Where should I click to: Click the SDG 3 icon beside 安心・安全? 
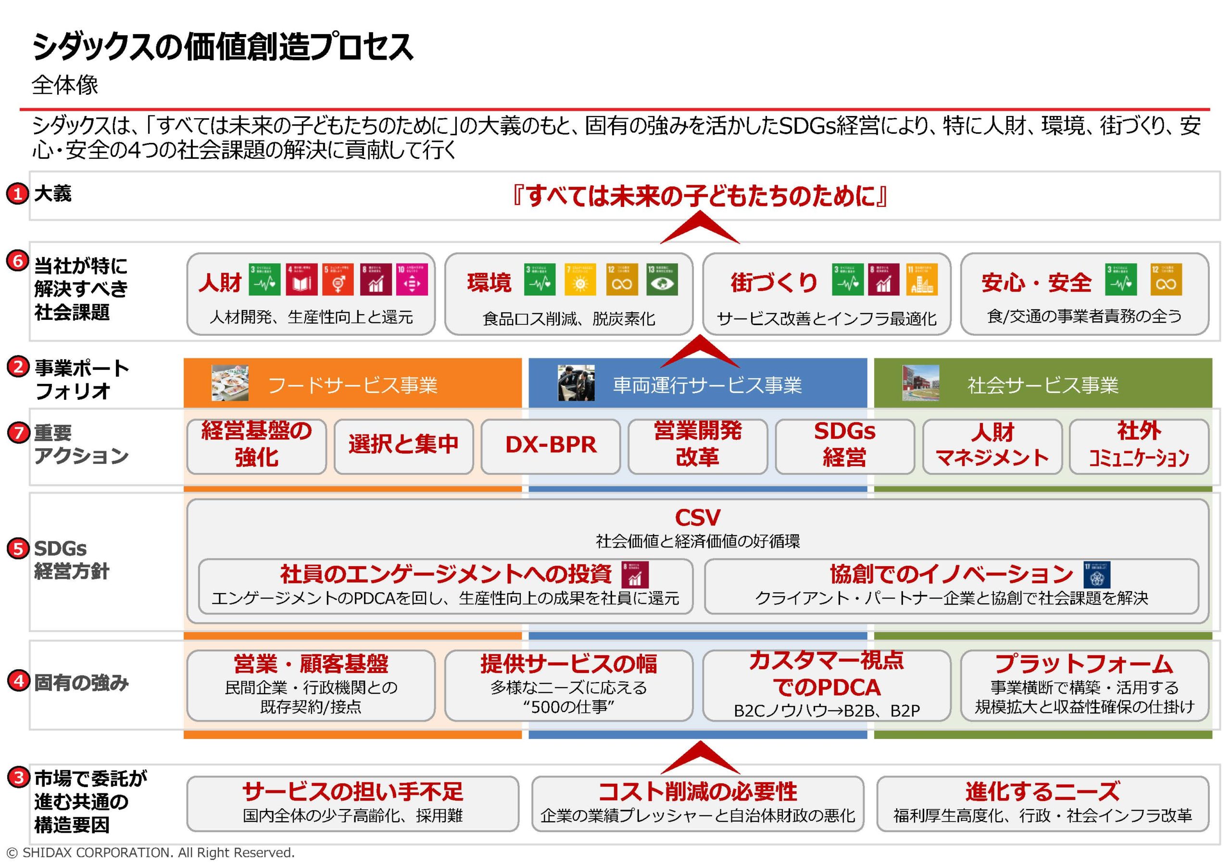pos(1121,280)
